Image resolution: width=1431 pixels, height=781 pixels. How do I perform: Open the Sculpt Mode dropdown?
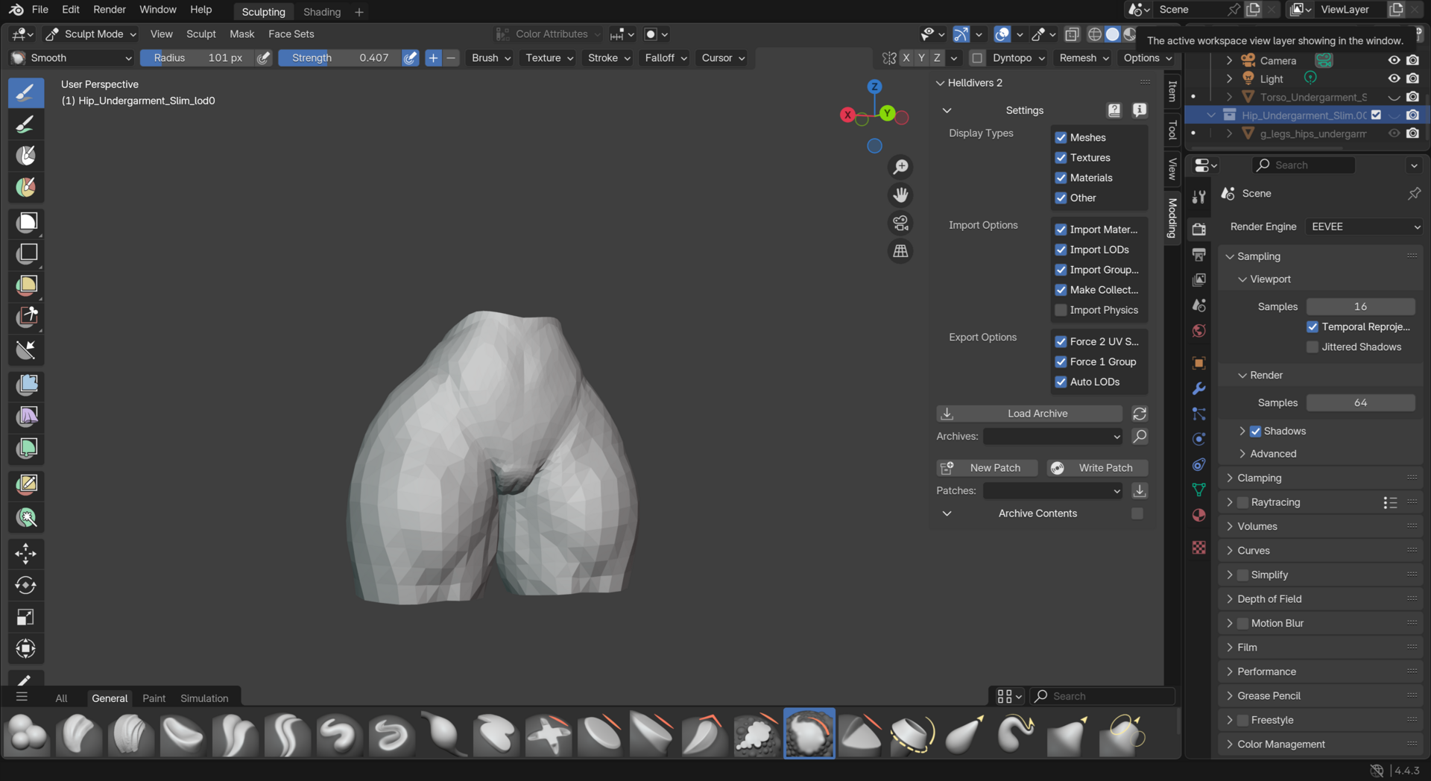(90, 34)
